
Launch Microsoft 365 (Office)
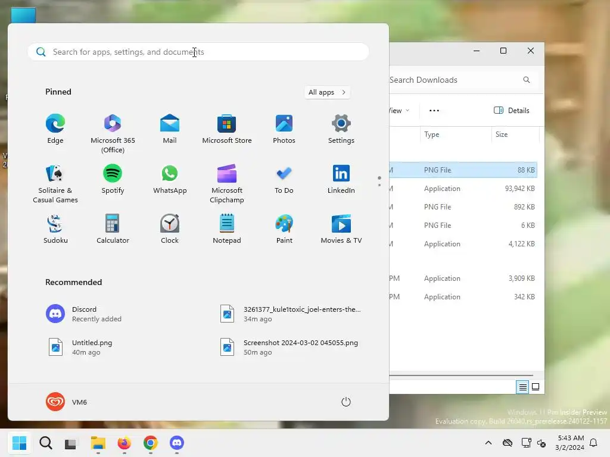pyautogui.click(x=113, y=134)
